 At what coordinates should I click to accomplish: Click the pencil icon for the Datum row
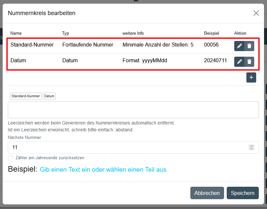[x=239, y=62]
